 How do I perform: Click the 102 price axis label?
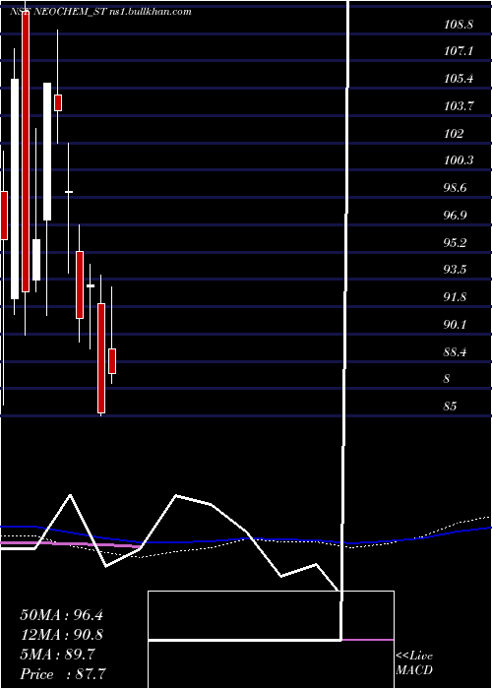point(454,134)
